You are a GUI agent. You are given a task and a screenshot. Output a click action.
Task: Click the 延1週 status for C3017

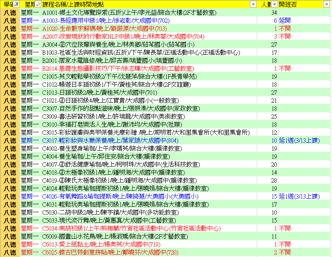[x=299, y=140]
